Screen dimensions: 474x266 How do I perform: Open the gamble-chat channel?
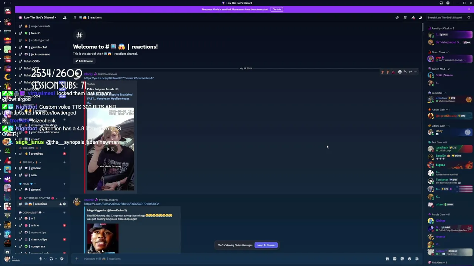tap(43, 47)
